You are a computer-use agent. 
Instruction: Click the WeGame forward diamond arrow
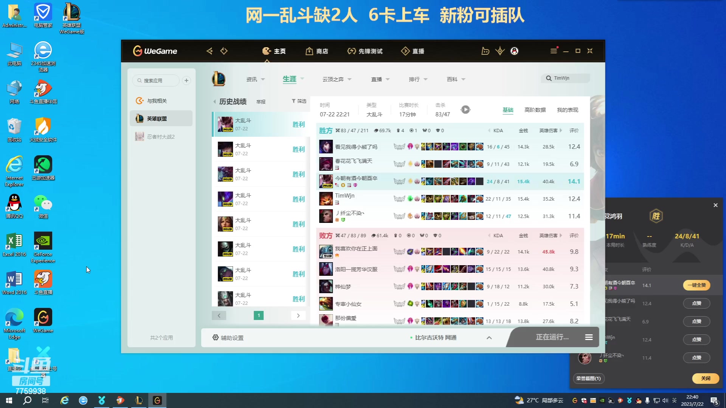point(224,51)
